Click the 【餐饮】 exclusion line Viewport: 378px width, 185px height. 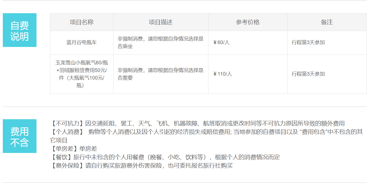(x=165, y=157)
